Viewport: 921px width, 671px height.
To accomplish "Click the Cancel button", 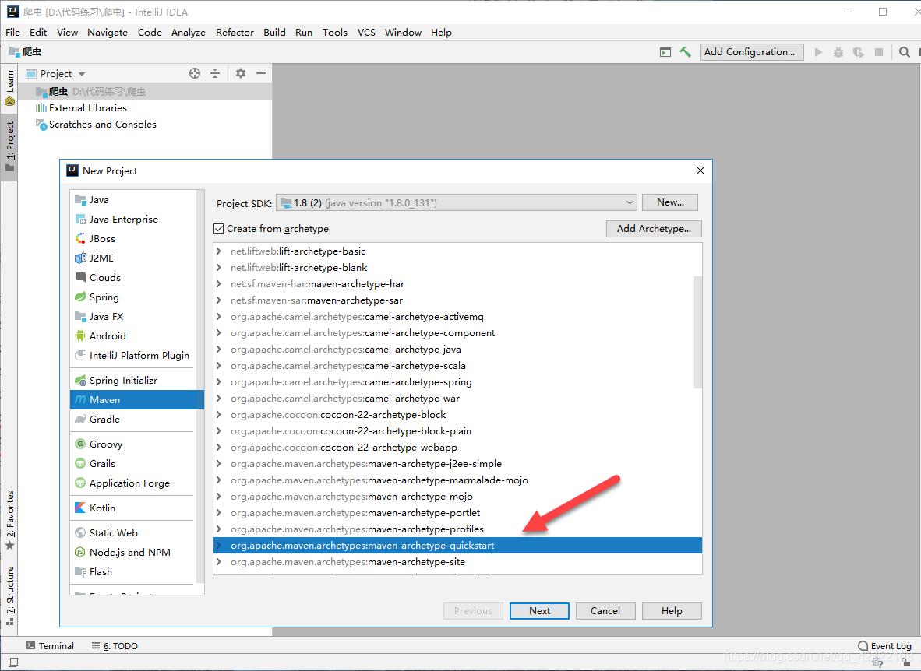I will (605, 610).
